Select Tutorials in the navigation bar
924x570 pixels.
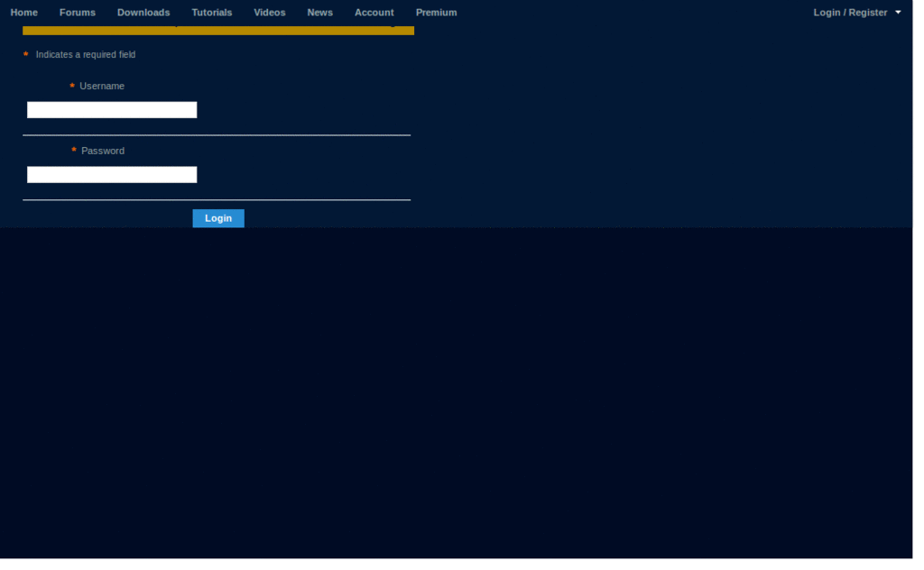pos(211,13)
